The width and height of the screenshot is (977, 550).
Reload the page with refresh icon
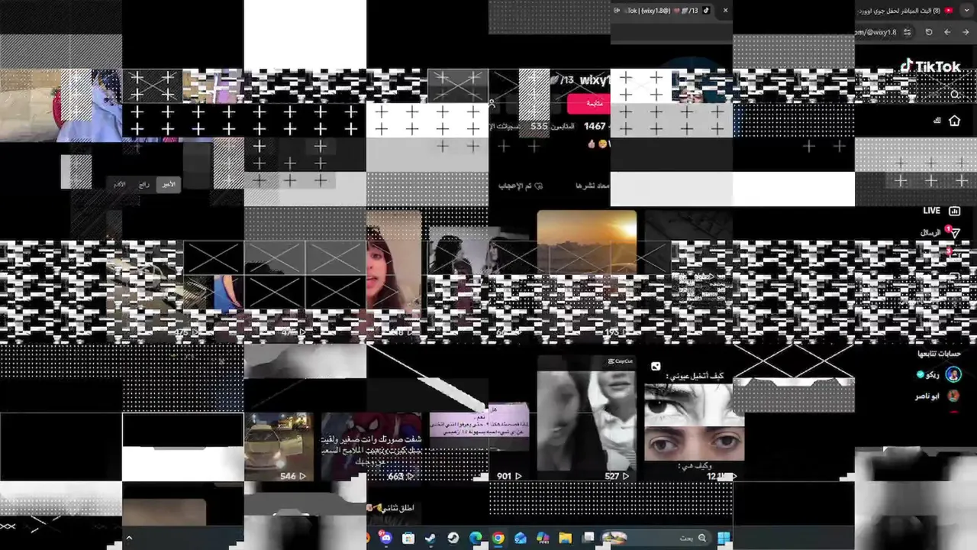click(x=929, y=32)
